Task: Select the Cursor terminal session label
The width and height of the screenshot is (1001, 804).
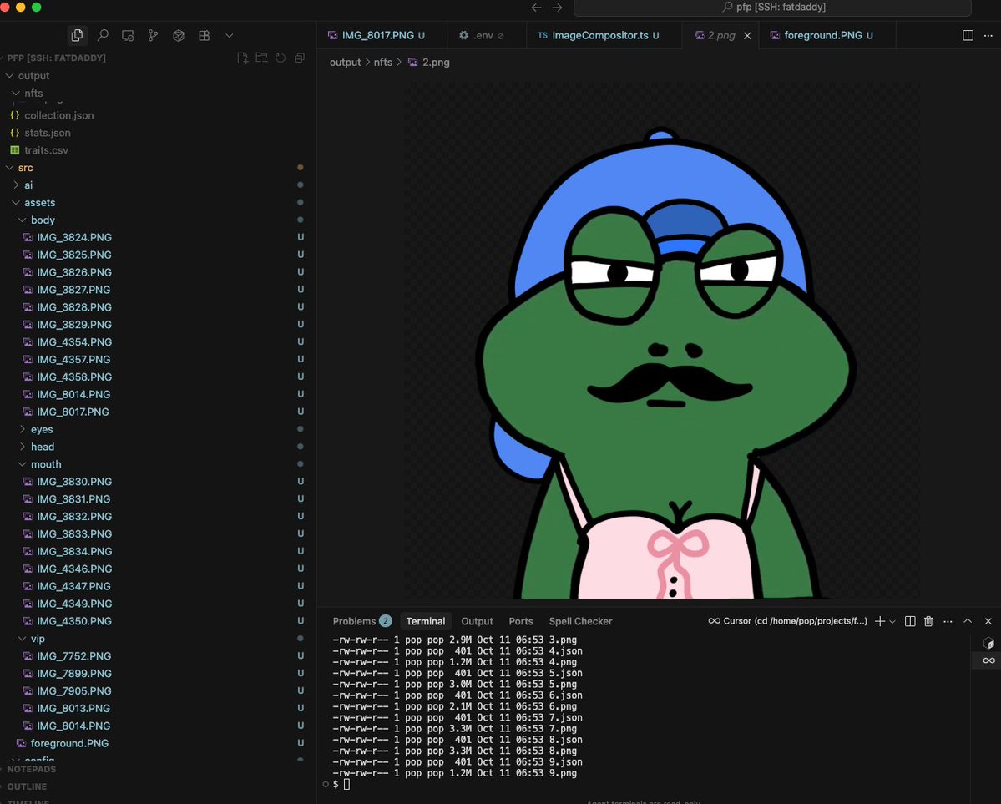Action: point(788,621)
